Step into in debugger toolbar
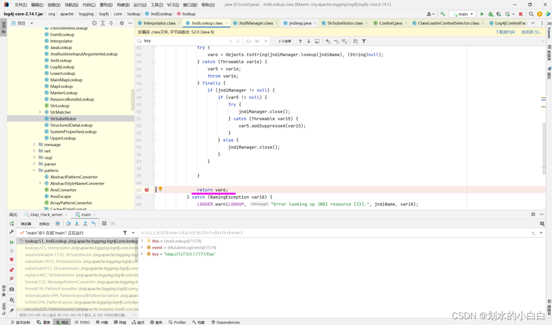Viewport: 552px width, 325px height. pyautogui.click(x=77, y=224)
